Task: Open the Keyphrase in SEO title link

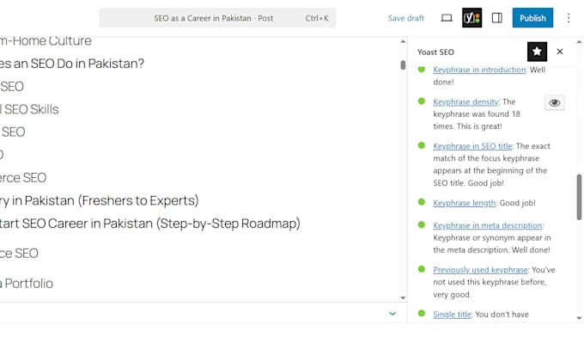Action: click(x=472, y=146)
